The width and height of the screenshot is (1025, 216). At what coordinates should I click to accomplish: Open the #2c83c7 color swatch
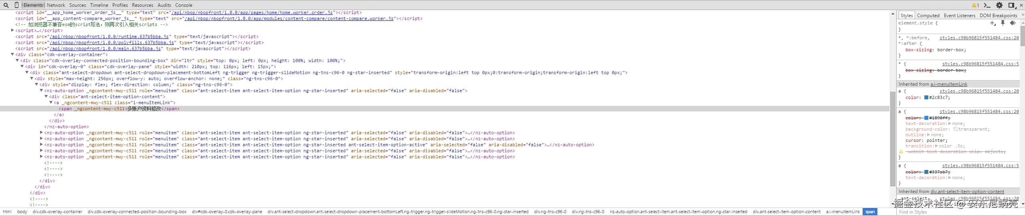pos(926,97)
